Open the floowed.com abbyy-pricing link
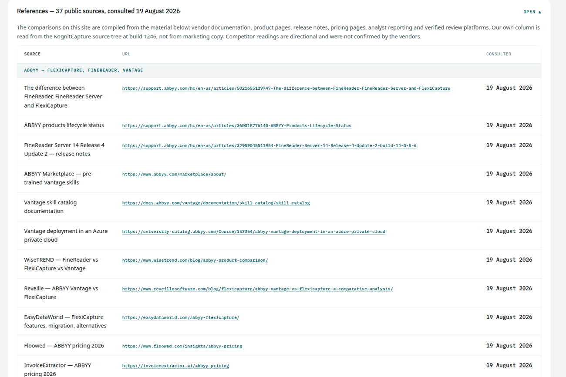The image size is (566, 377). [182, 347]
